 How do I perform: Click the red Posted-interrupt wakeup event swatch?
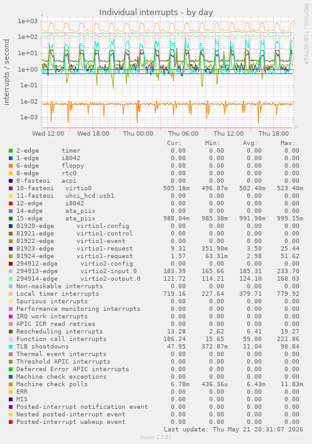click(x=11, y=422)
